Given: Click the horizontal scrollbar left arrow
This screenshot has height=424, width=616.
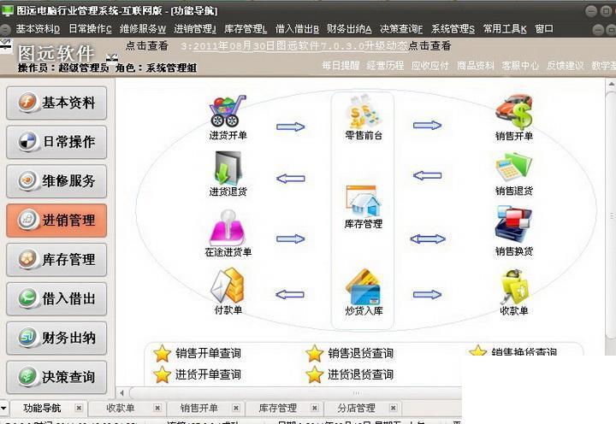Looking at the screenshot, I should tap(121, 392).
